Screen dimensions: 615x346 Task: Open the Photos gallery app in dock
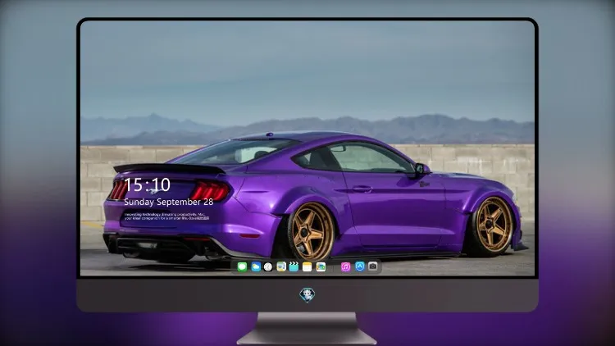pyautogui.click(x=321, y=266)
